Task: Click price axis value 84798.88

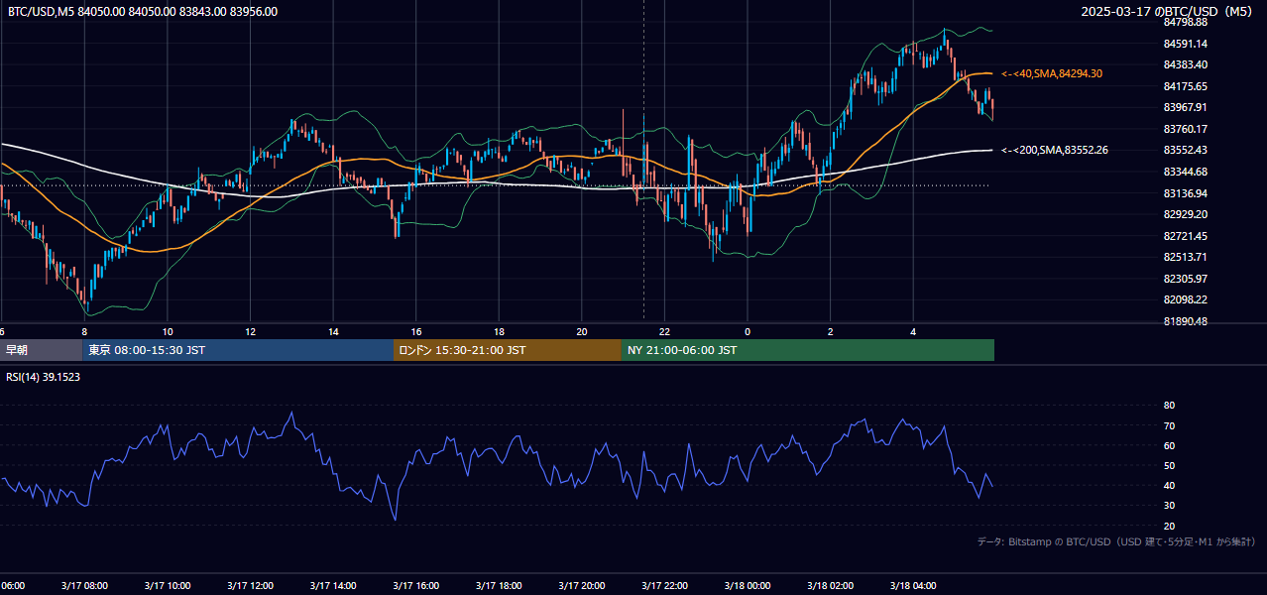Action: [1186, 22]
